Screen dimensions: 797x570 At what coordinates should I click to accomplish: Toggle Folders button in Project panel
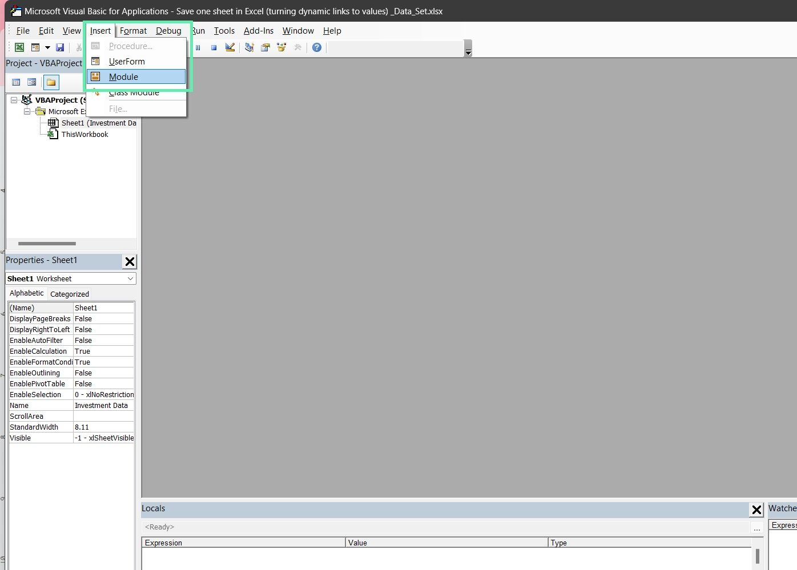coord(51,82)
